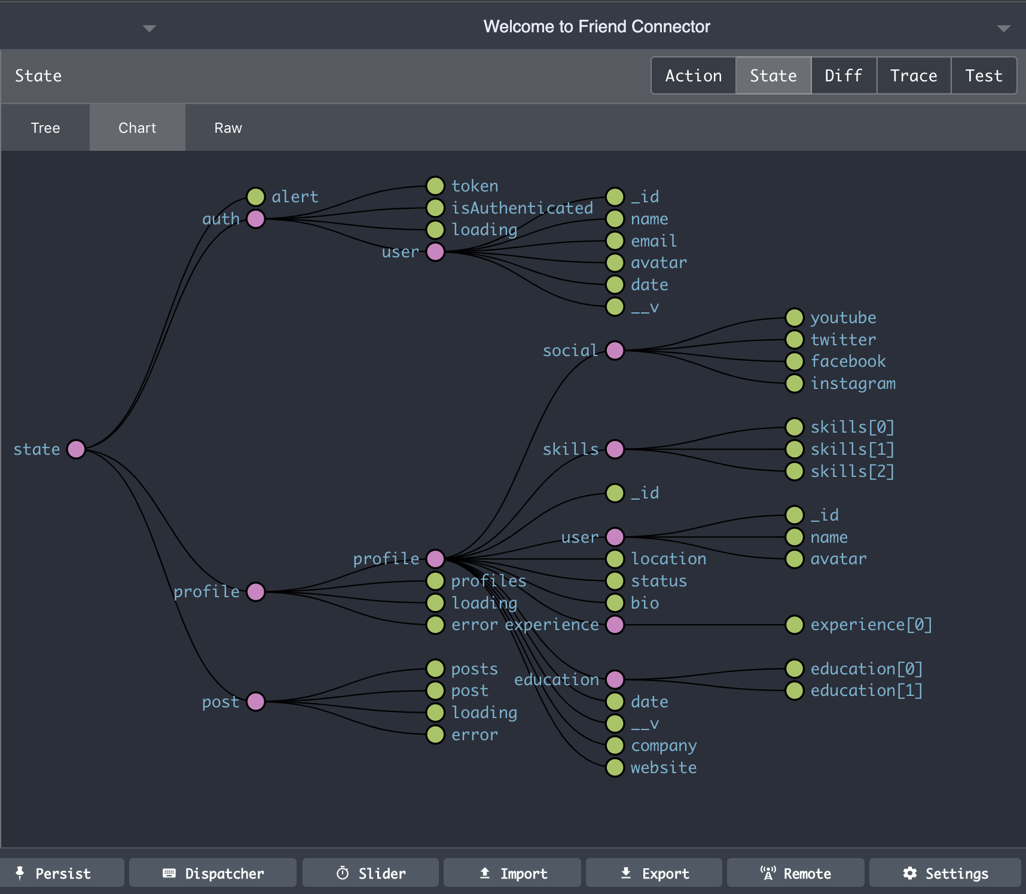Image resolution: width=1026 pixels, height=894 pixels.
Task: Click the upload arrow icon for Import
Action: click(x=485, y=873)
